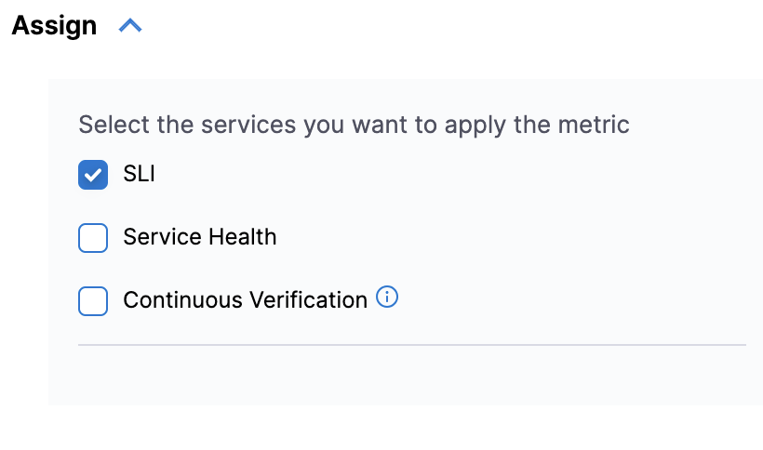Click the Service Health label text
Screen dimensions: 763x450
(200, 237)
